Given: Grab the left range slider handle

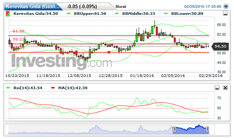Looking at the screenshot, I should 175,129.
